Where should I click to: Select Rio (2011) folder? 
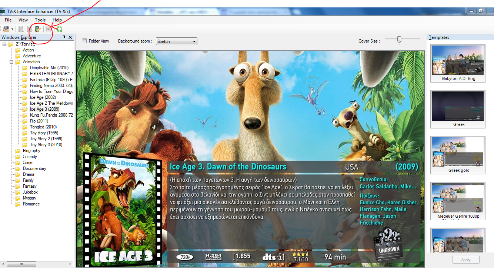(39, 121)
